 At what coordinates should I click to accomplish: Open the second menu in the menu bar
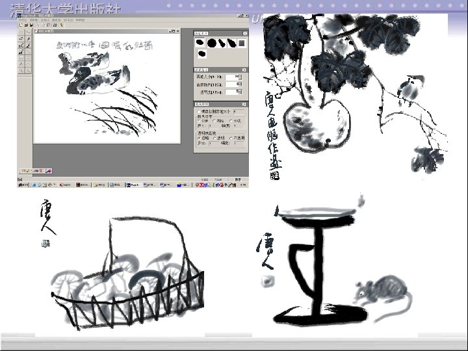(x=34, y=20)
